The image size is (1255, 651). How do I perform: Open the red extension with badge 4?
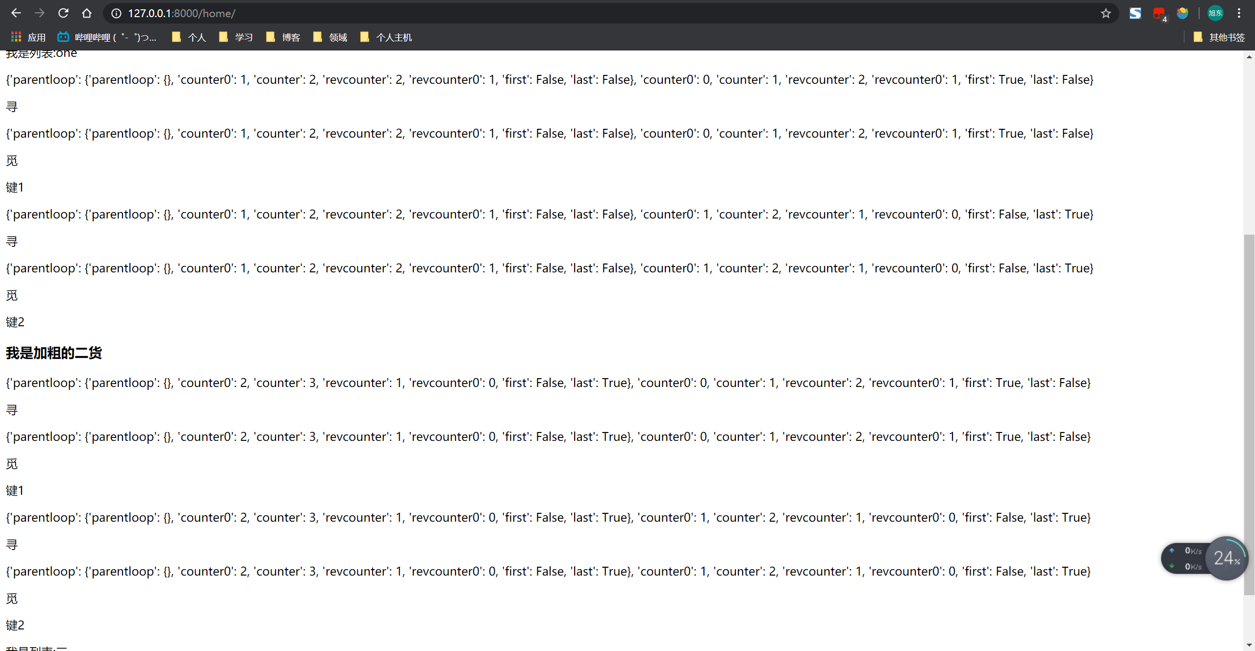1159,13
